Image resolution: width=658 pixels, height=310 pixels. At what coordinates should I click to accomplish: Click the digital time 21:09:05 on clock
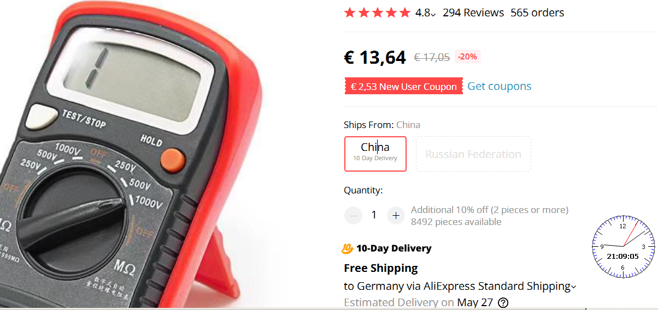coord(623,256)
